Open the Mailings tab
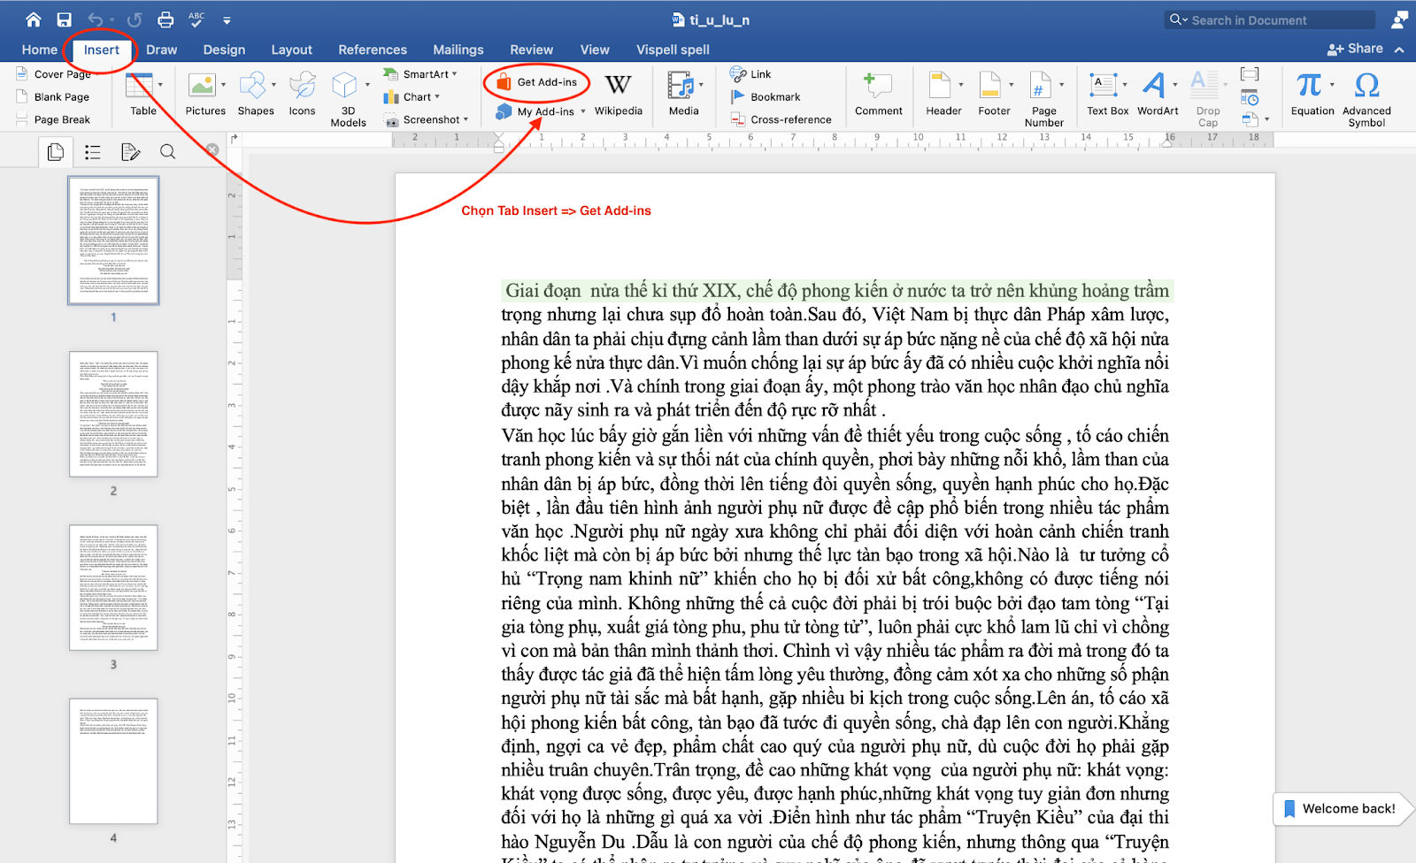The height and width of the screenshot is (863, 1416). (x=458, y=50)
